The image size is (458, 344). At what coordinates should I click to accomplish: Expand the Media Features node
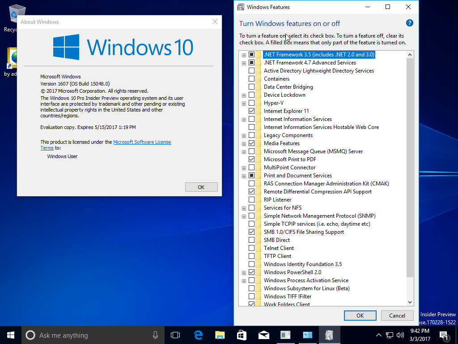point(244,144)
